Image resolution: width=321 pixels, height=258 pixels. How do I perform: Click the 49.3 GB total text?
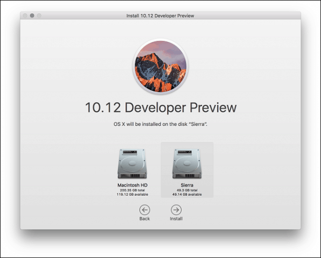187,190
